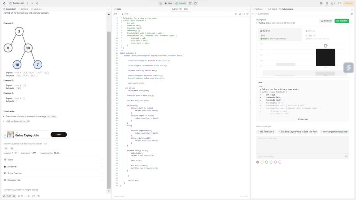Click the thumbs down dislike icon
Viewport: 356px width, 200px height.
point(14,196)
